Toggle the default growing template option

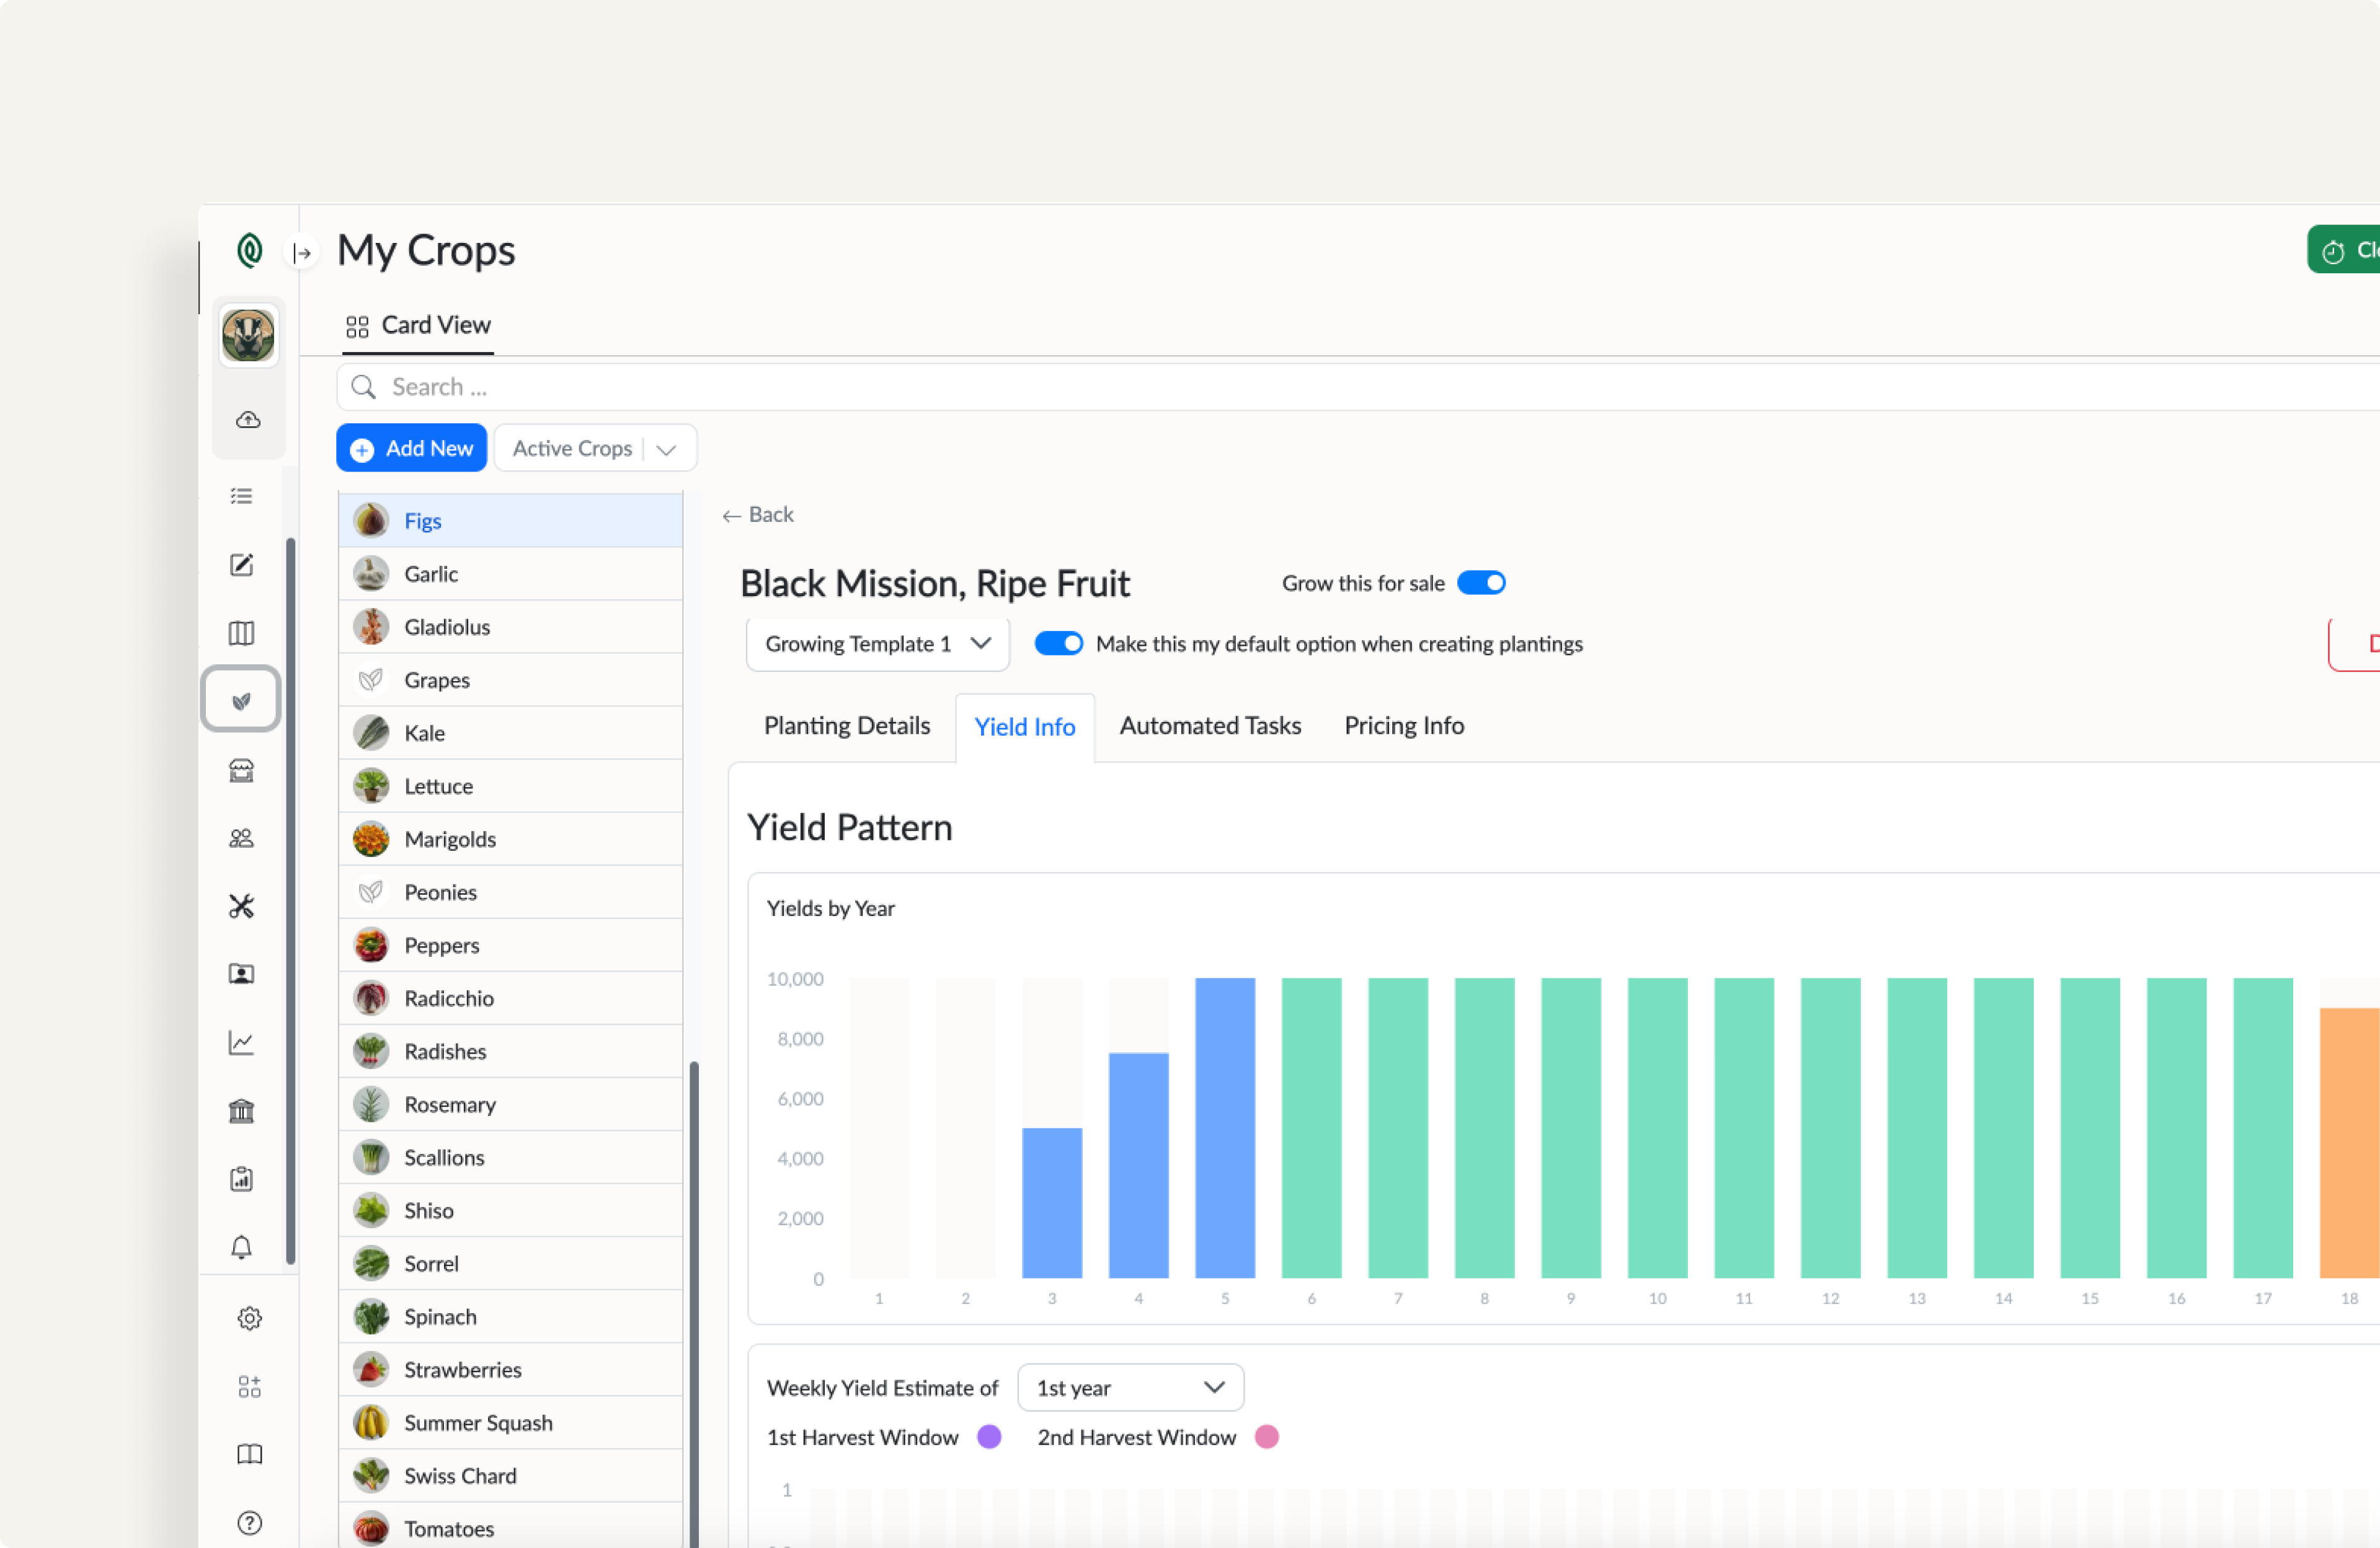tap(1058, 643)
